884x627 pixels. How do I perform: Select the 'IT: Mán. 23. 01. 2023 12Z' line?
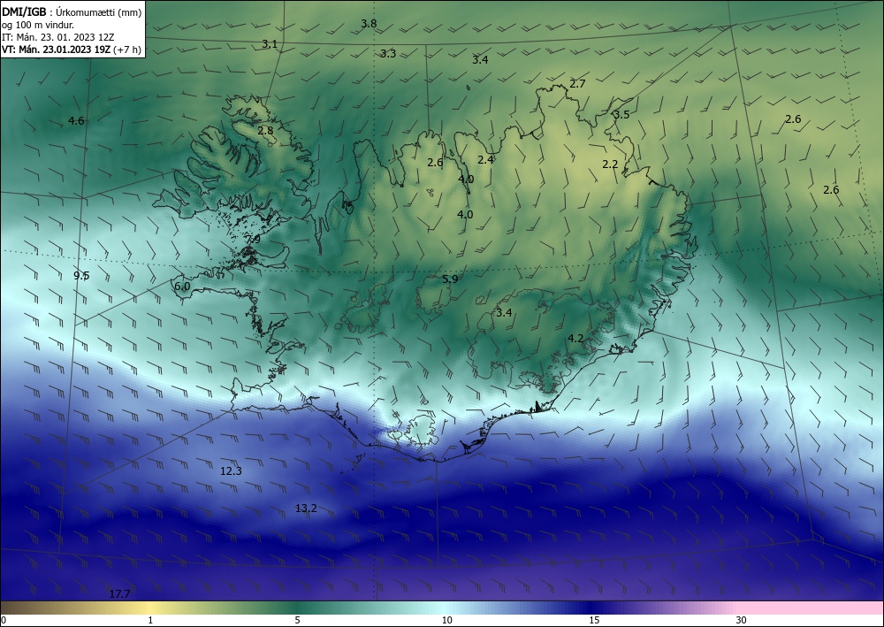point(58,37)
